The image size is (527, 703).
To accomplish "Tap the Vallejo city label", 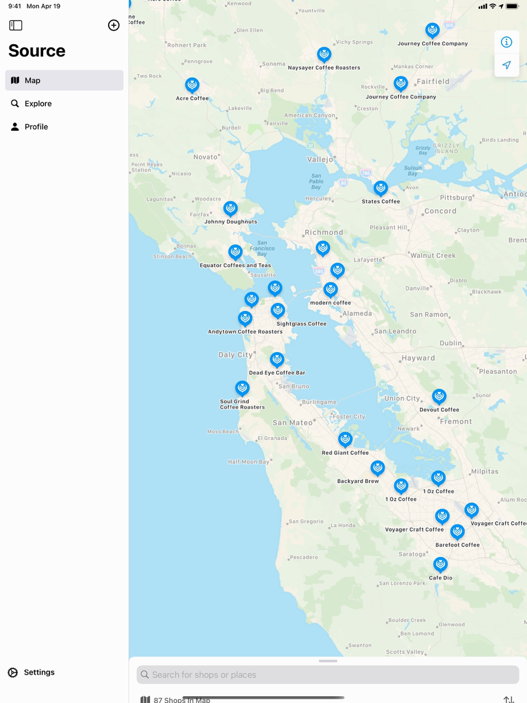I will point(320,159).
